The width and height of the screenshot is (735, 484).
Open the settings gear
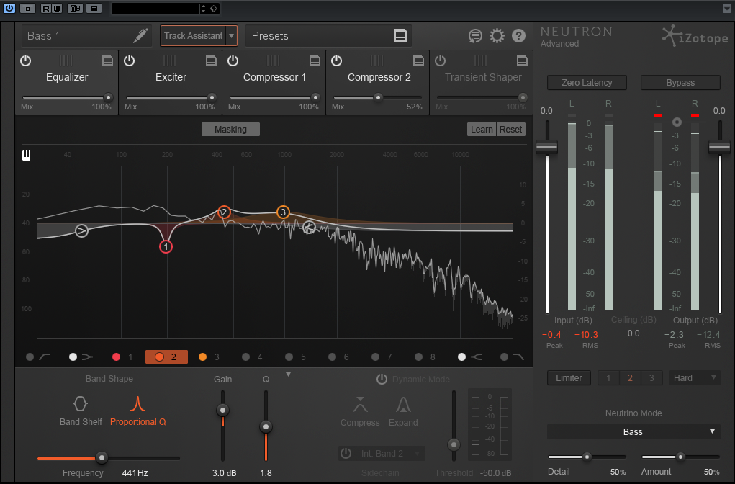click(497, 35)
